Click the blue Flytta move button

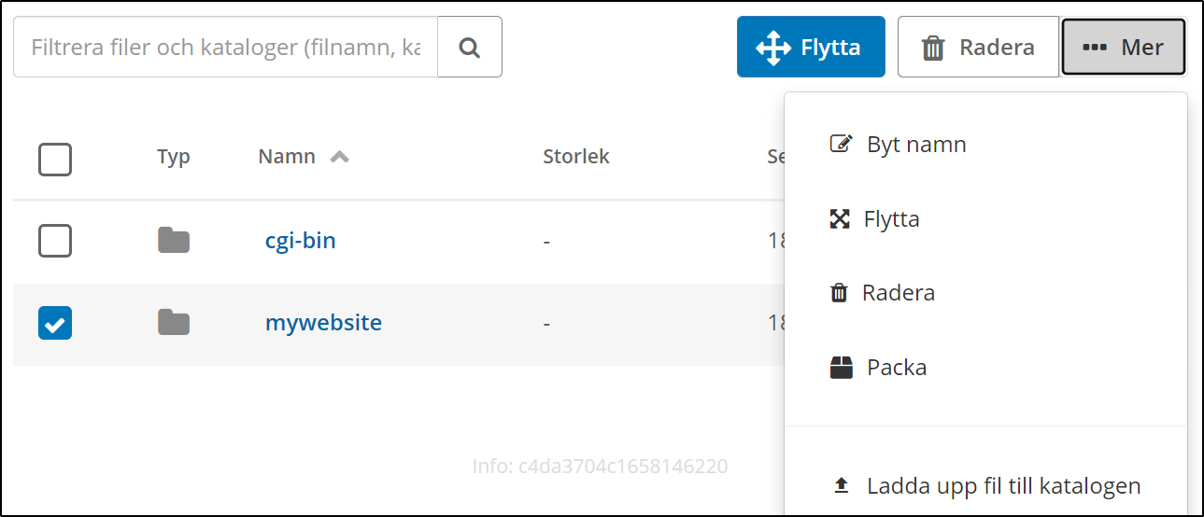click(810, 47)
